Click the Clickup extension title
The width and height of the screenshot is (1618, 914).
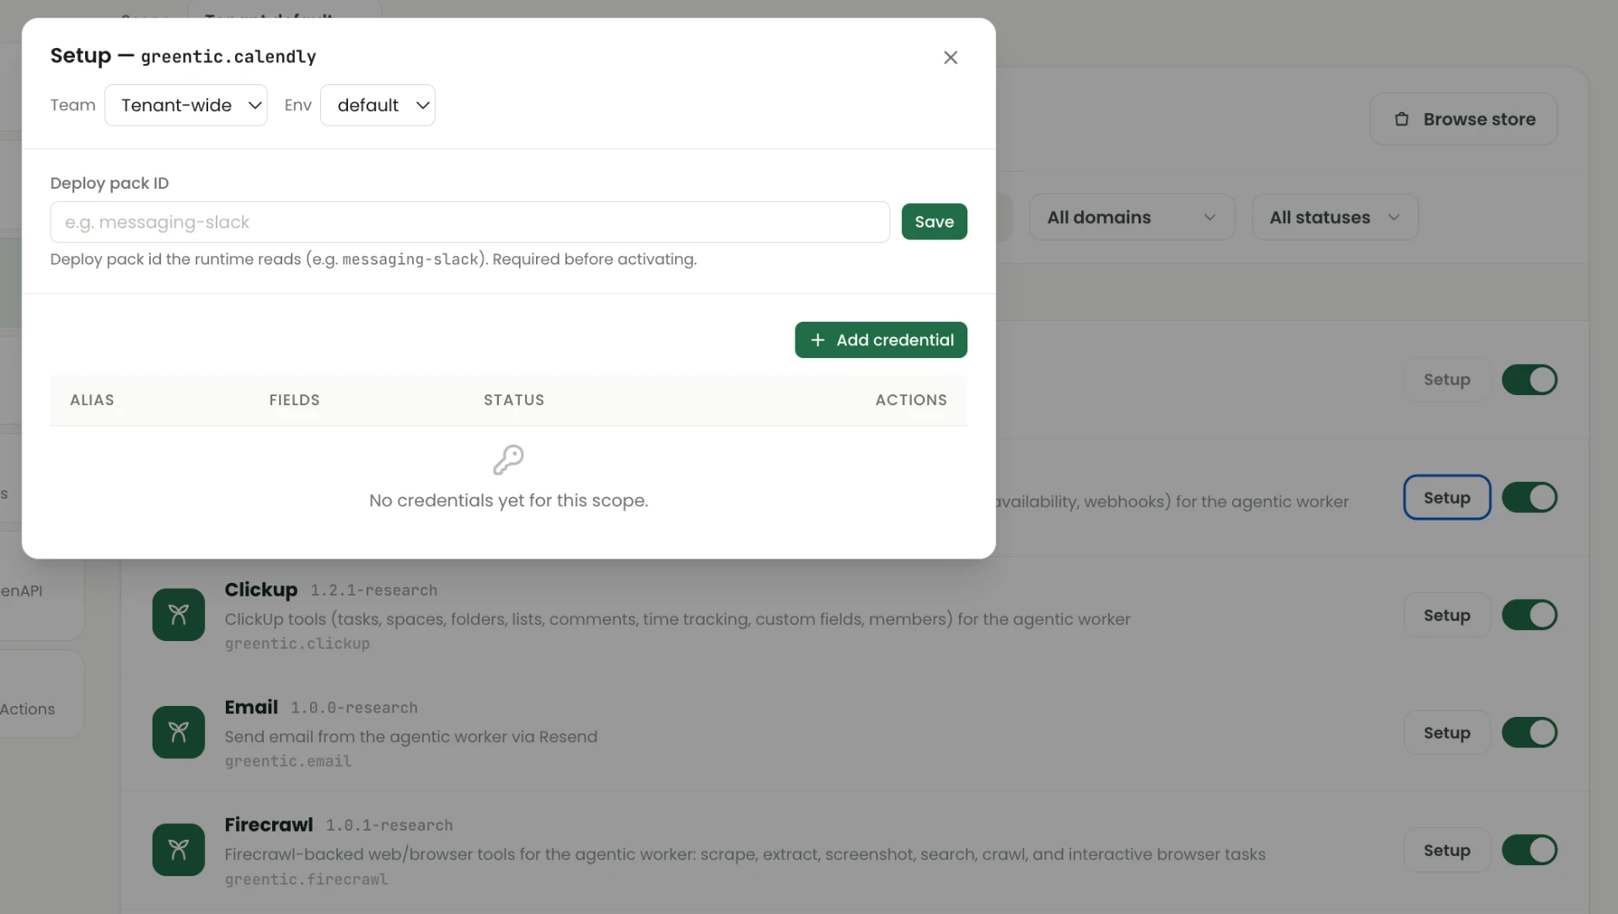tap(261, 590)
